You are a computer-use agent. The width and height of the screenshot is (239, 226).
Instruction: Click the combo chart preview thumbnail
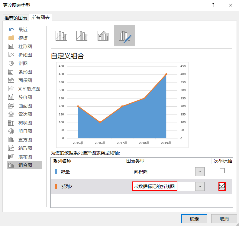122,105
